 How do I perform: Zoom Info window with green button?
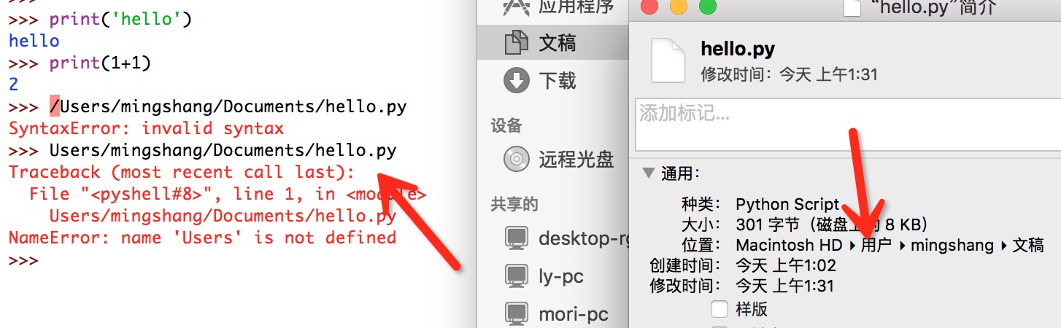pyautogui.click(x=708, y=7)
